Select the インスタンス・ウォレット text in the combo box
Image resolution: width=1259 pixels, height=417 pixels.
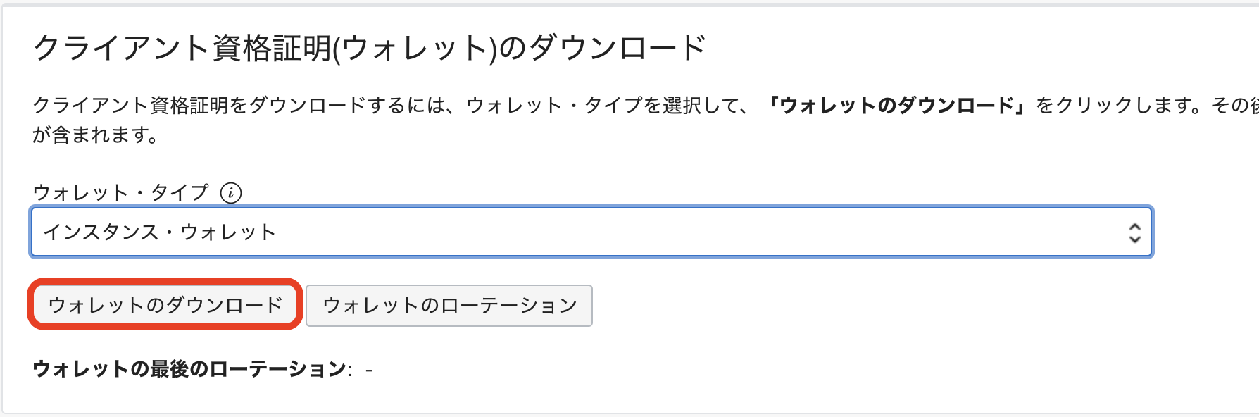tap(159, 232)
